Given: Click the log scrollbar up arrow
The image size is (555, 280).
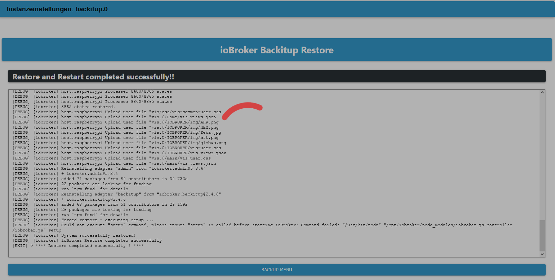Looking at the screenshot, I should (x=542, y=92).
